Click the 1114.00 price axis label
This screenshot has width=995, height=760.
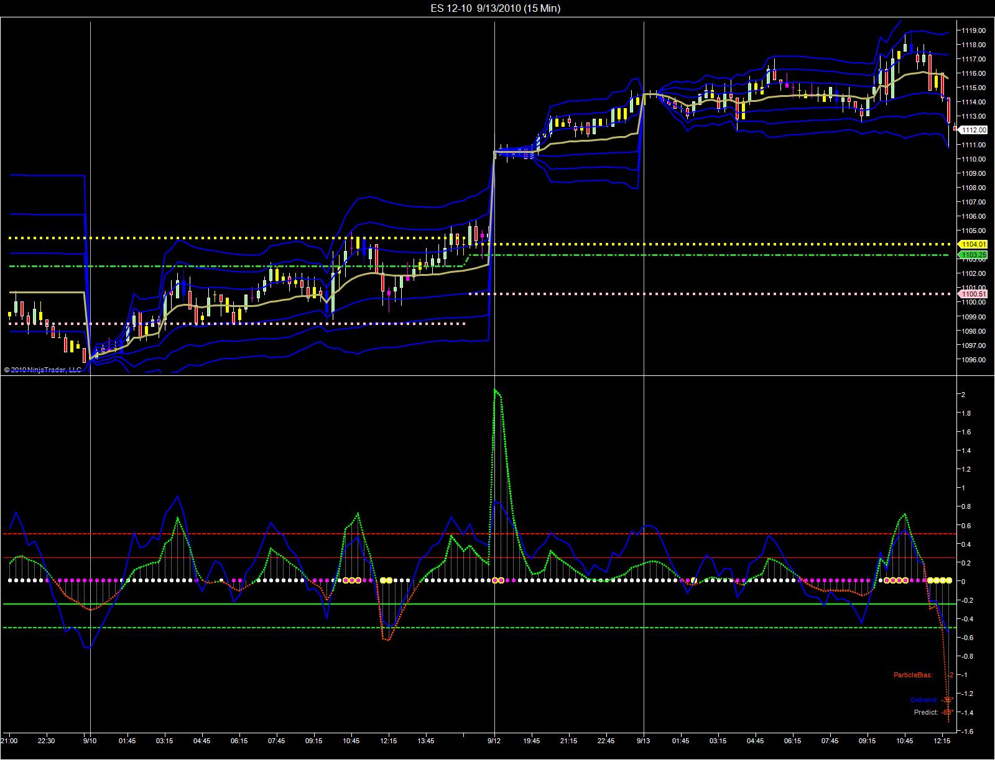973,102
